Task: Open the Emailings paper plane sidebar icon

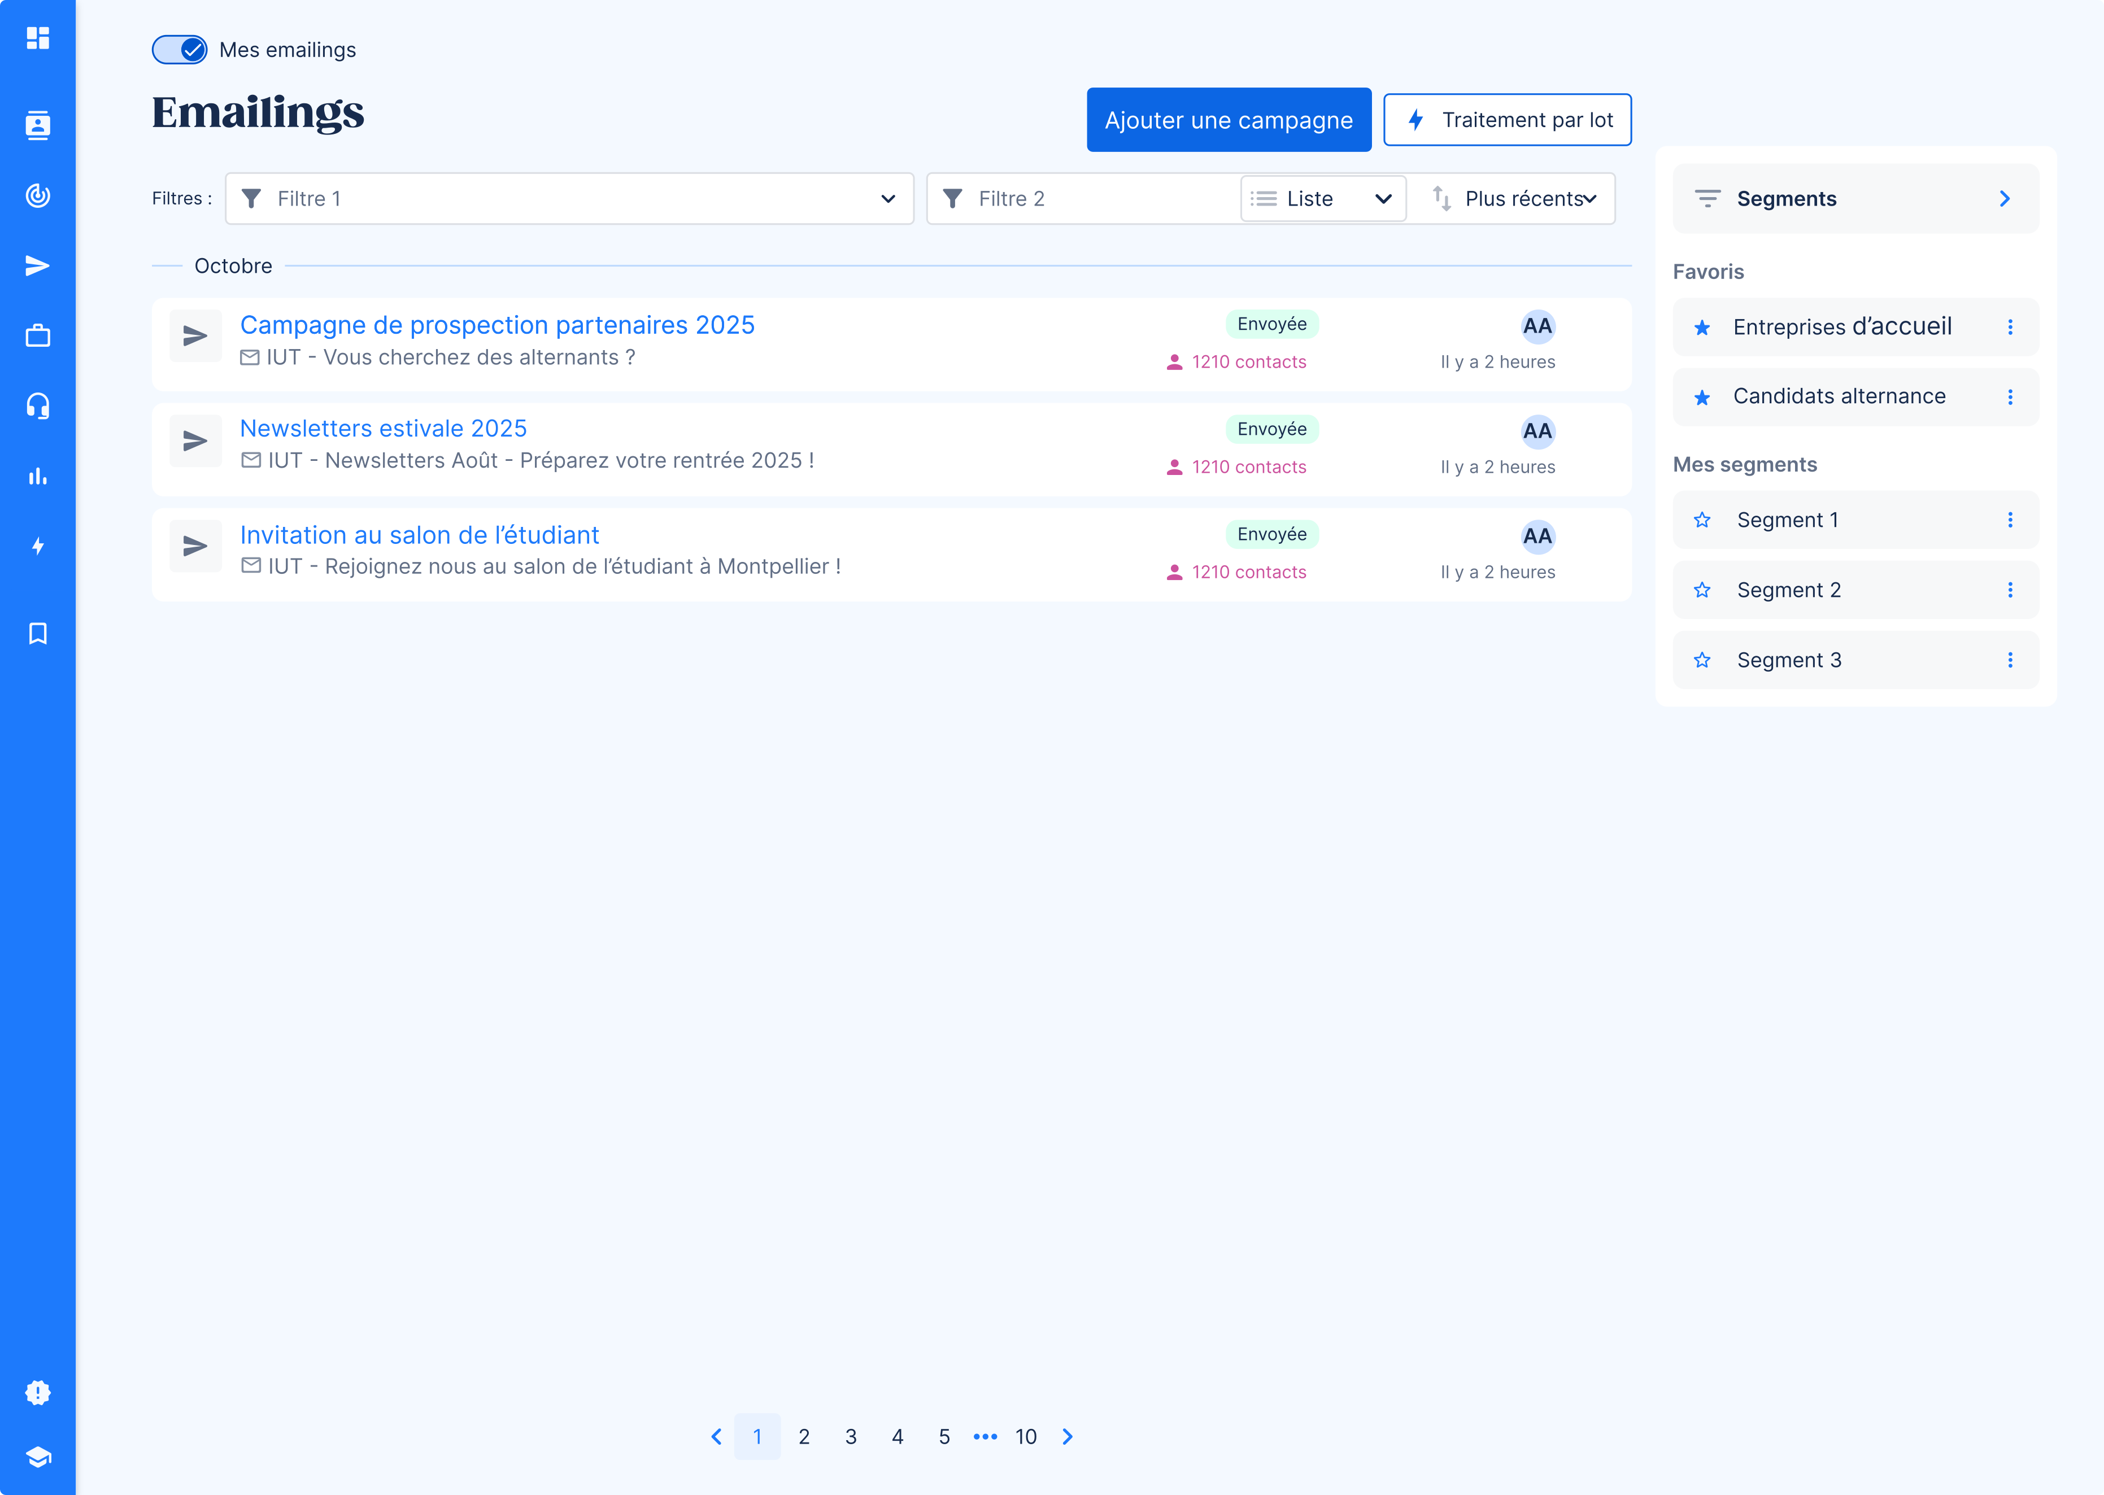Action: 38,265
